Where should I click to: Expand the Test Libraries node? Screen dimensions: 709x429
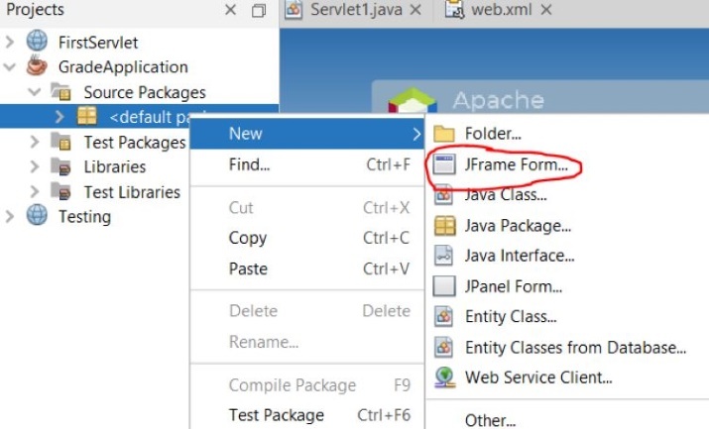pos(37,191)
